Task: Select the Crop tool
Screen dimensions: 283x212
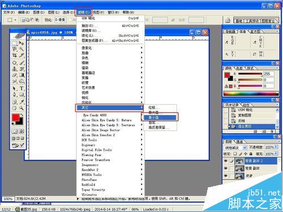Action: (15, 55)
